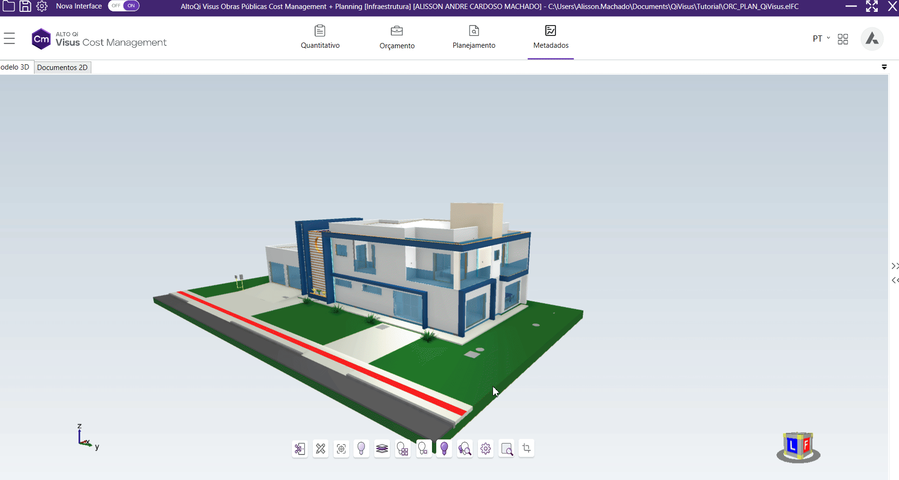Click the save disk icon in title bar
Screen dimensions: 899x480
point(25,6)
